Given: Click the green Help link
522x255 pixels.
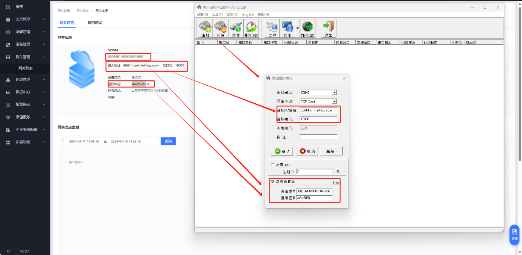Looking at the screenshot, I should pos(336,183).
